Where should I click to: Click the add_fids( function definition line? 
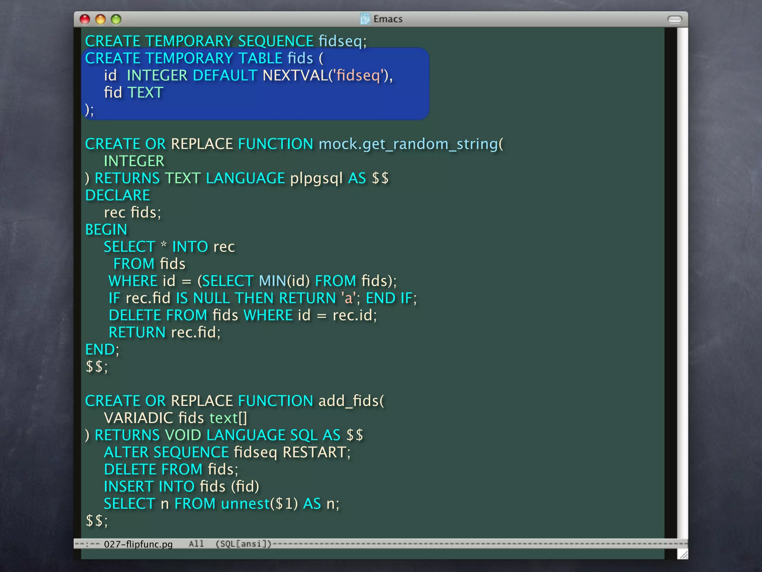click(x=234, y=401)
